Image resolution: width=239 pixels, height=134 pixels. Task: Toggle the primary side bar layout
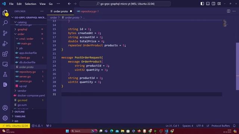coord(202,4)
